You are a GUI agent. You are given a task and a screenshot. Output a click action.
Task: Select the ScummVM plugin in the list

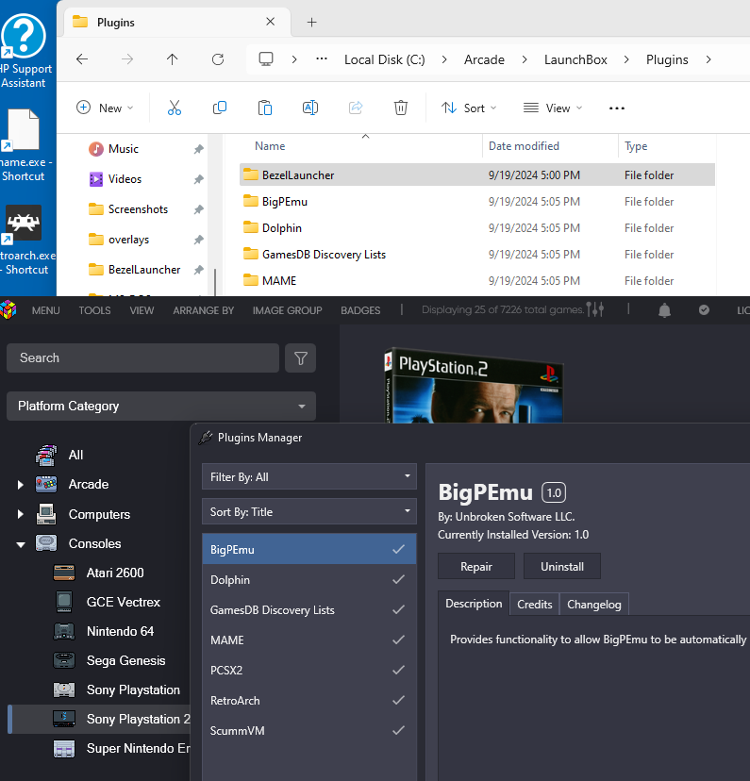309,731
